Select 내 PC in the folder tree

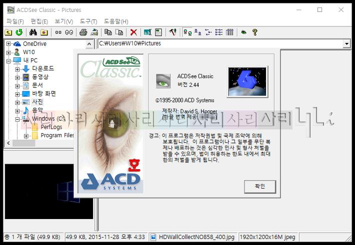tap(30, 60)
